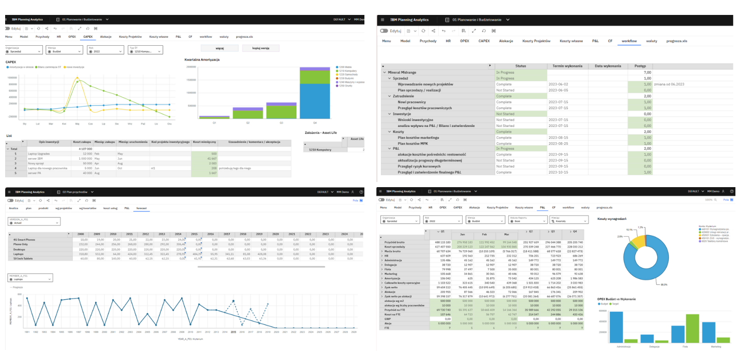Click 'zmiana od 06.2023' comment in workflow table

669,84
